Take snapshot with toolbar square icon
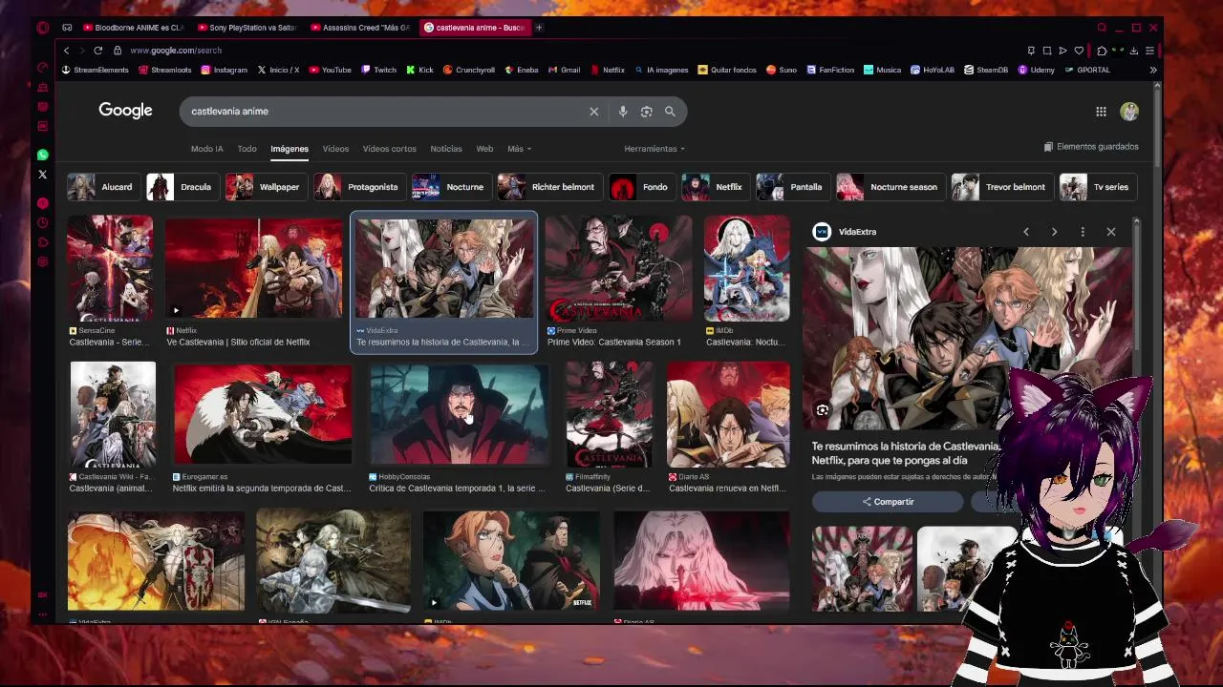 pos(1047,51)
